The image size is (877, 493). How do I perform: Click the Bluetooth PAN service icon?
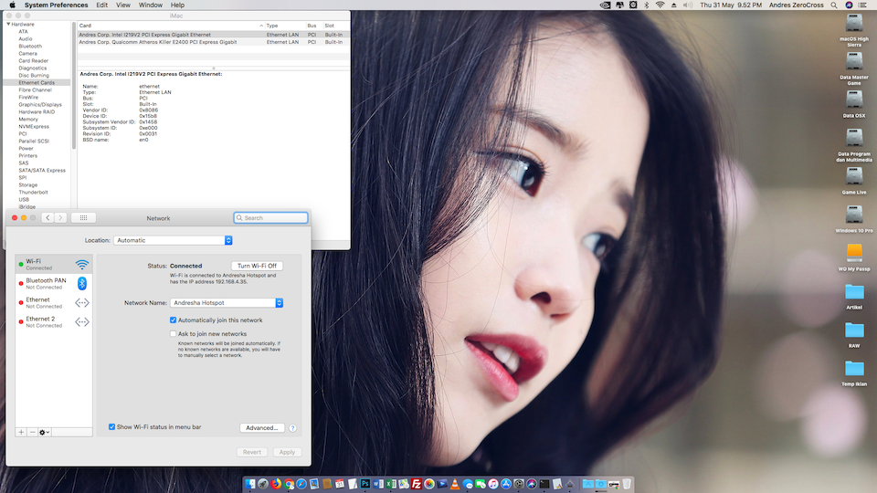[x=82, y=284]
